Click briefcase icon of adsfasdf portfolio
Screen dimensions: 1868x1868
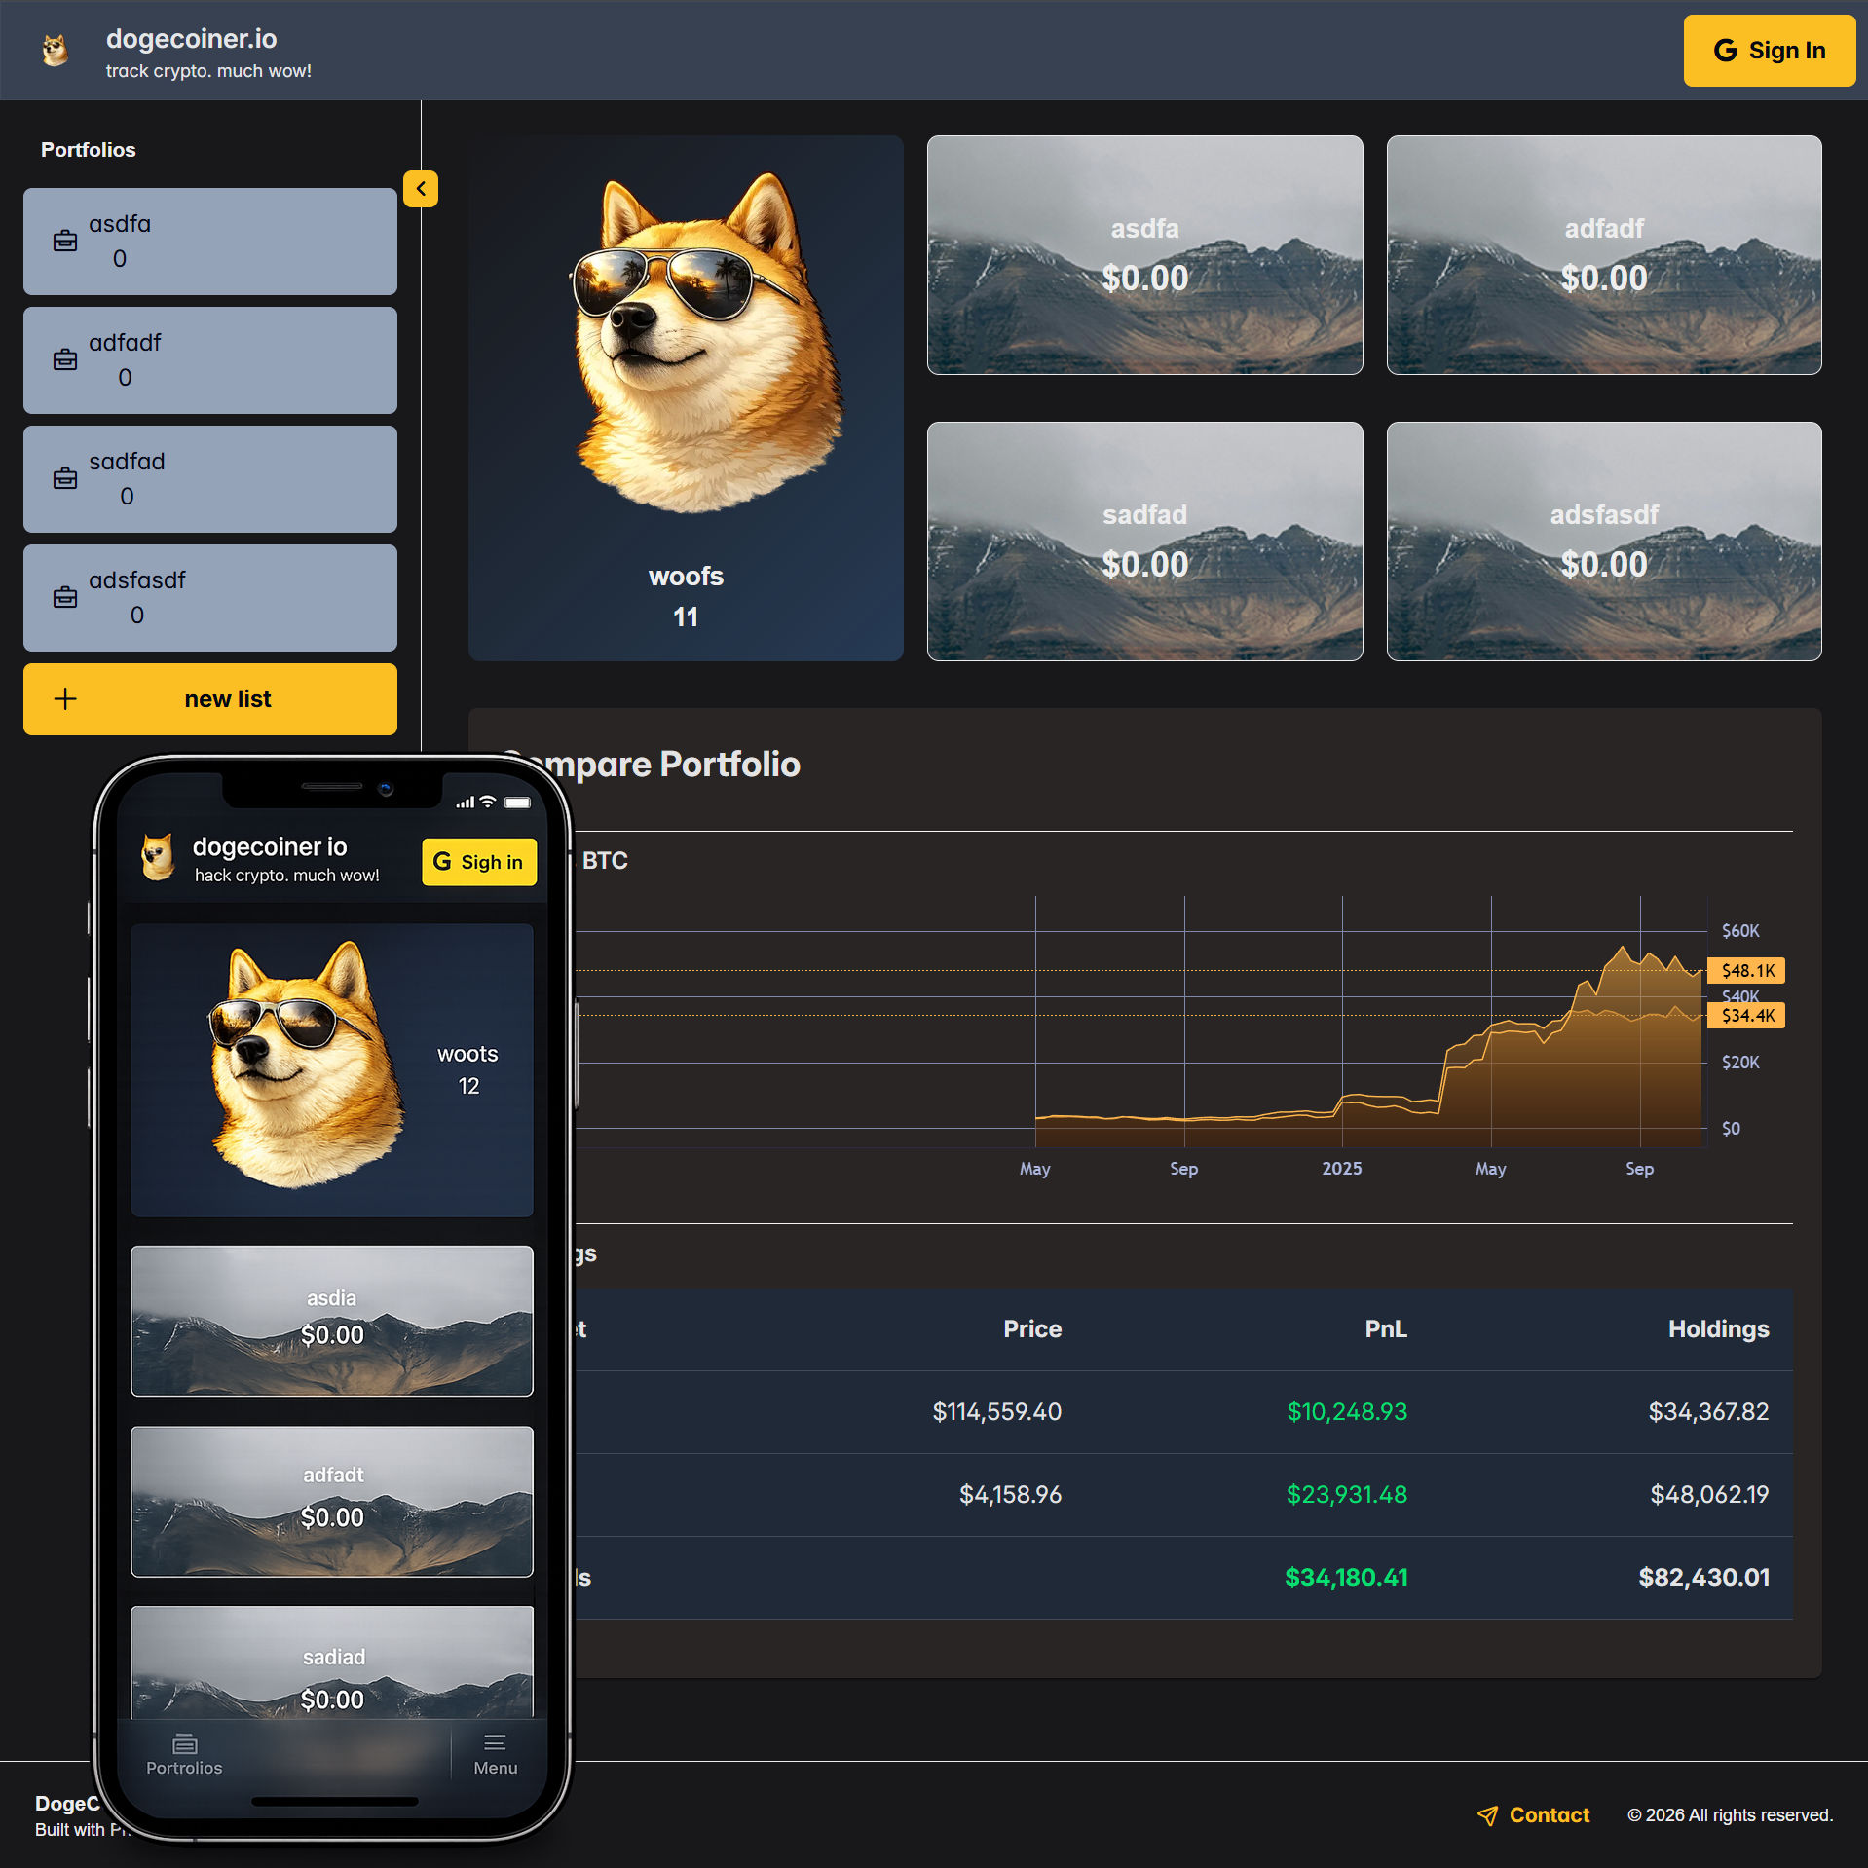click(x=65, y=597)
